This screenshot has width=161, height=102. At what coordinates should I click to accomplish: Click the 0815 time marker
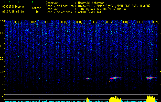[x=79, y=22]
